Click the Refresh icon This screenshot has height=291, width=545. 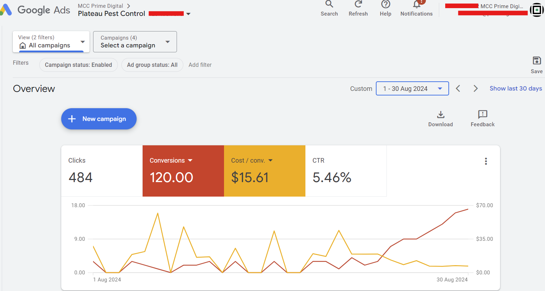coord(358,5)
